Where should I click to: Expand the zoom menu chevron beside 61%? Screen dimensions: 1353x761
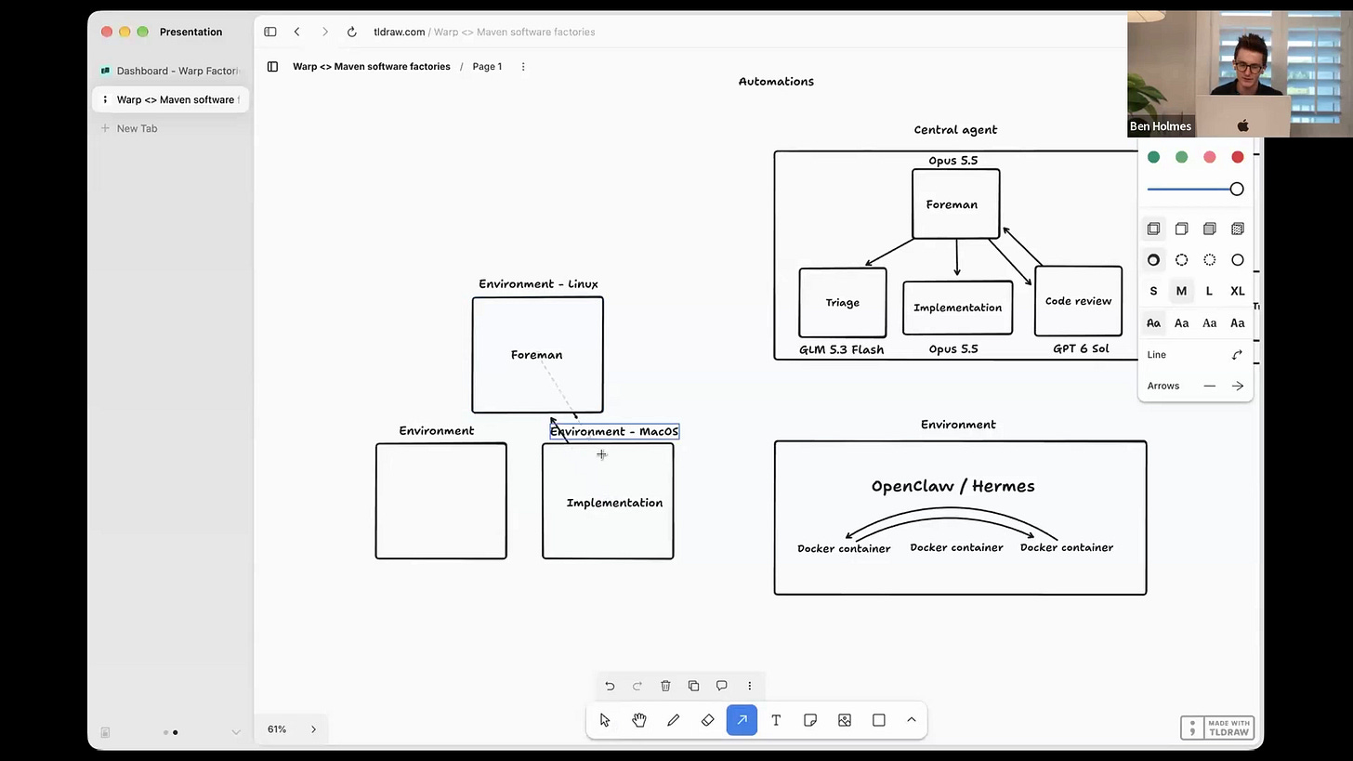[313, 729]
